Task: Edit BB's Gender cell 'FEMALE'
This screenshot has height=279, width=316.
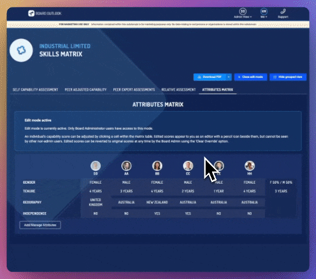Action: [x=157, y=183]
